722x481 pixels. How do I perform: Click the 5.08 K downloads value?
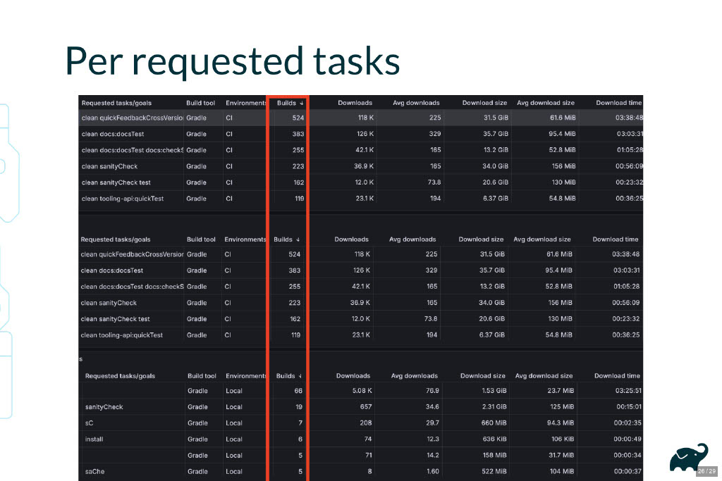click(x=362, y=391)
